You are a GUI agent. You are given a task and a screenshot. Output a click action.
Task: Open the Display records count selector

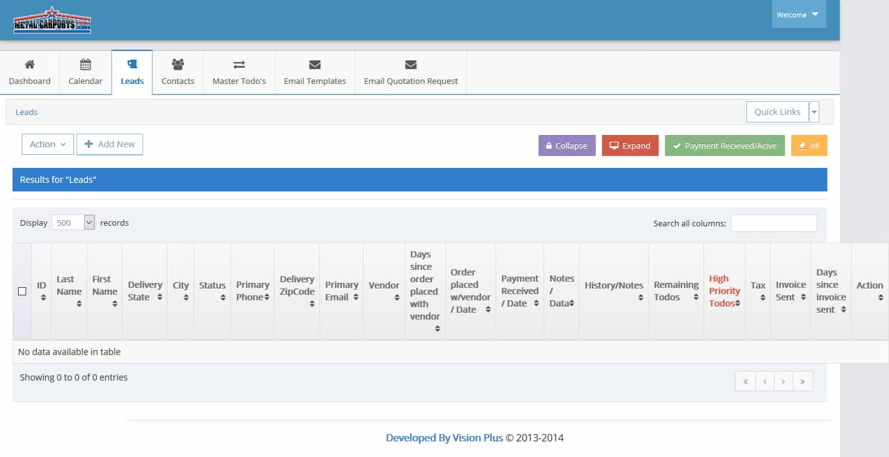[x=73, y=221]
